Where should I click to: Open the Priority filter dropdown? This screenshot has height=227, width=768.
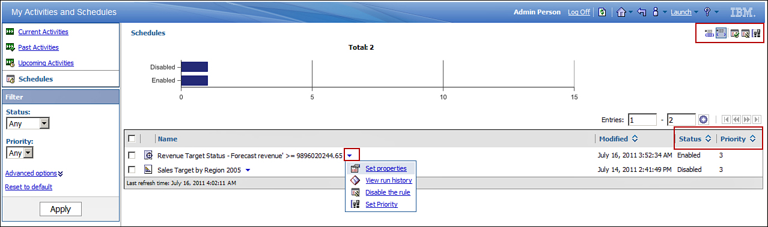click(x=20, y=153)
